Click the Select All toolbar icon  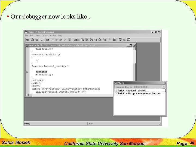click(69, 40)
